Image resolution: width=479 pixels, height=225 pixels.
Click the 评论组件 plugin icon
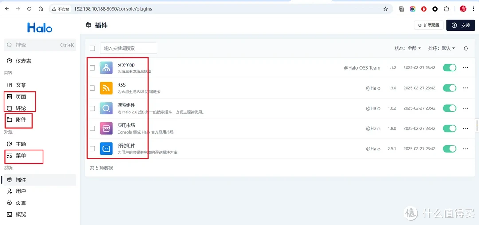tap(106, 149)
